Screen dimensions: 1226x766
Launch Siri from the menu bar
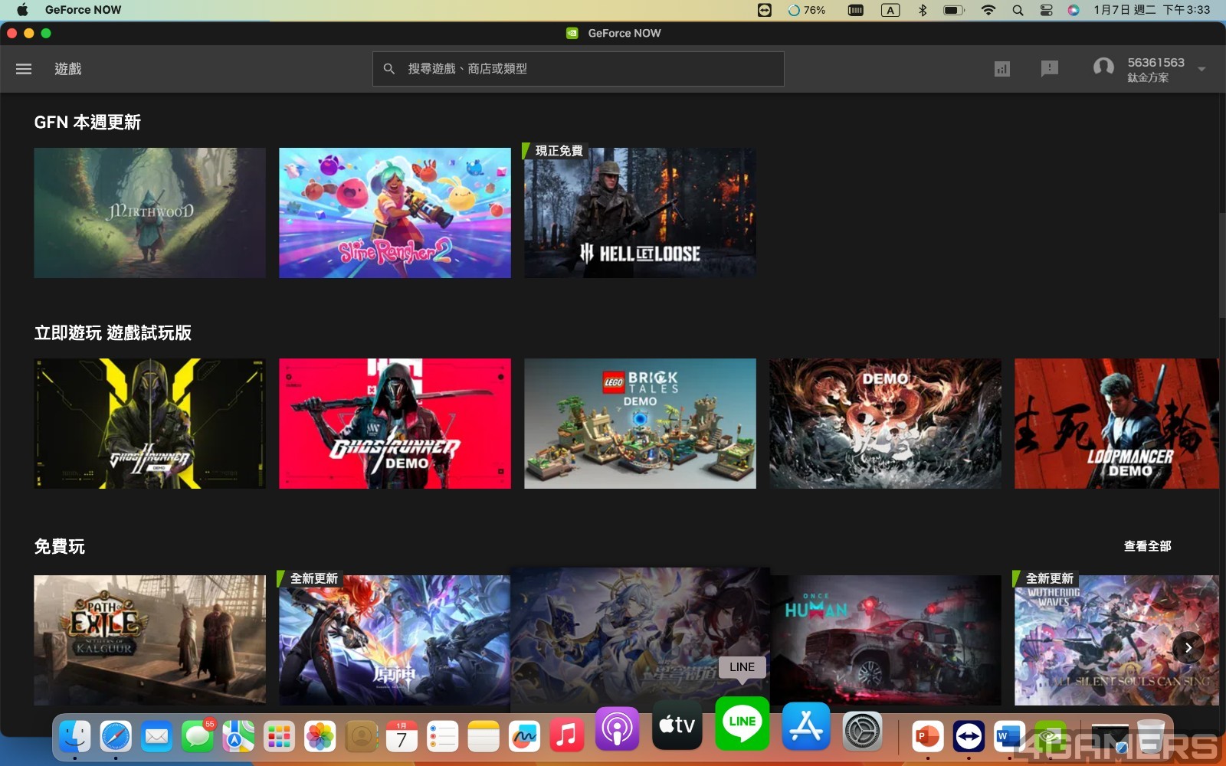pos(1074,10)
